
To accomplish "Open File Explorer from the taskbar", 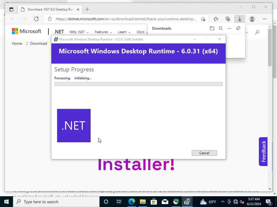I will click(143, 202).
